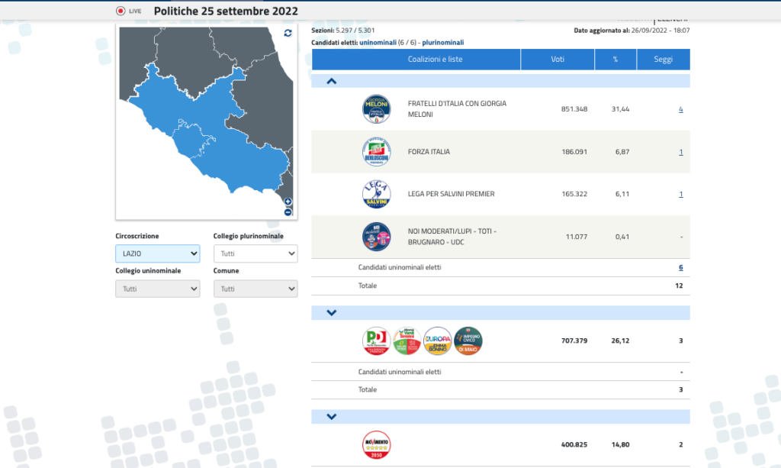The image size is (781, 468).
Task: Click the Lega Salvini Premier logo
Action: [x=377, y=195]
